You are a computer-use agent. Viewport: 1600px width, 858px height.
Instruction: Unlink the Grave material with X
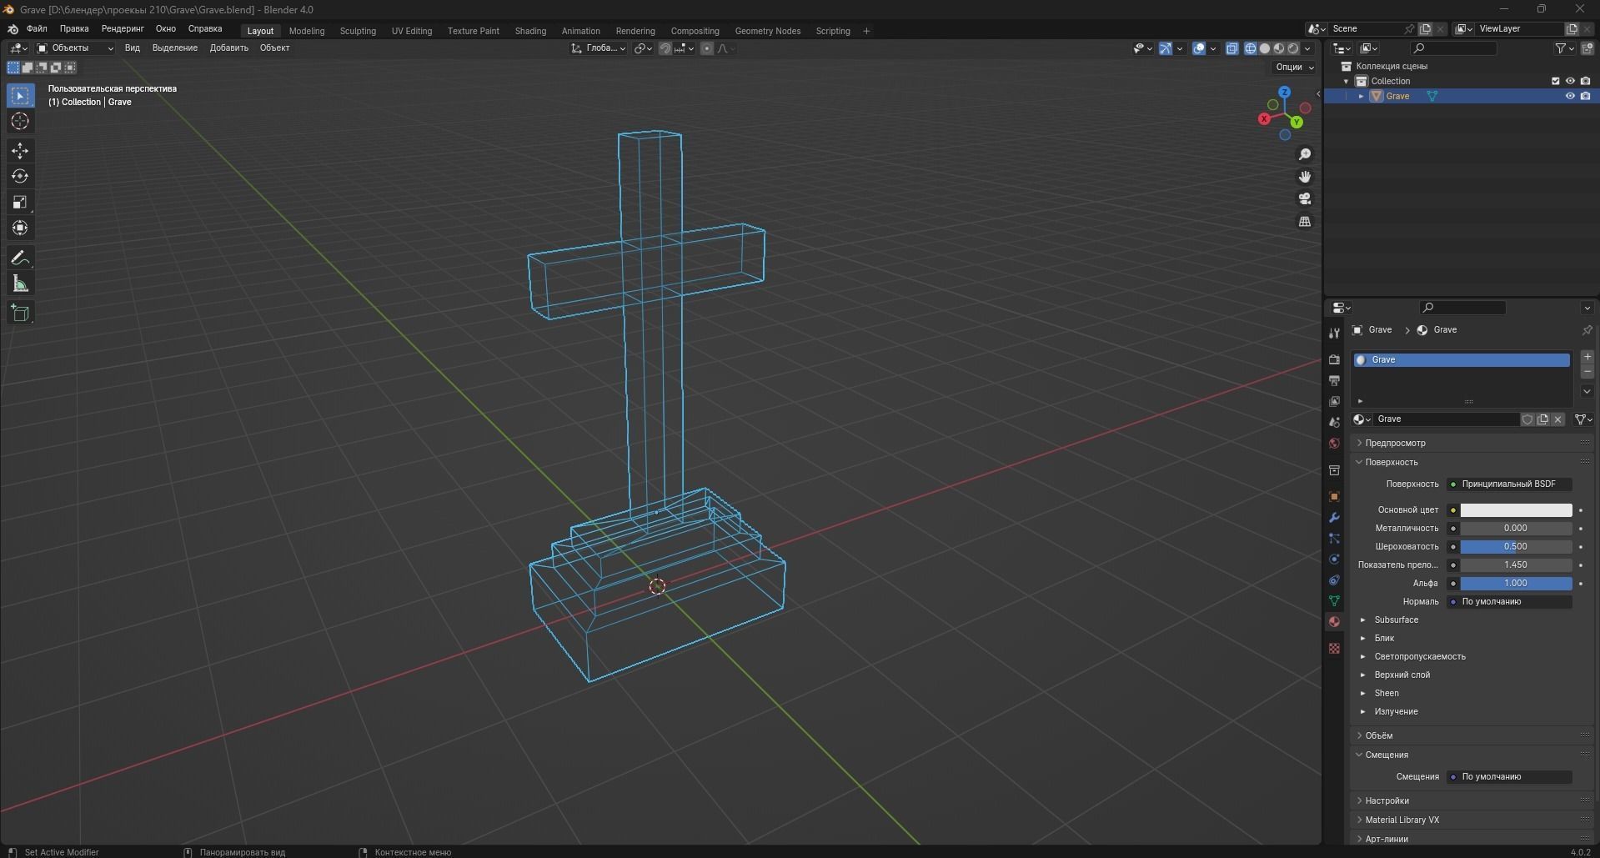point(1557,419)
